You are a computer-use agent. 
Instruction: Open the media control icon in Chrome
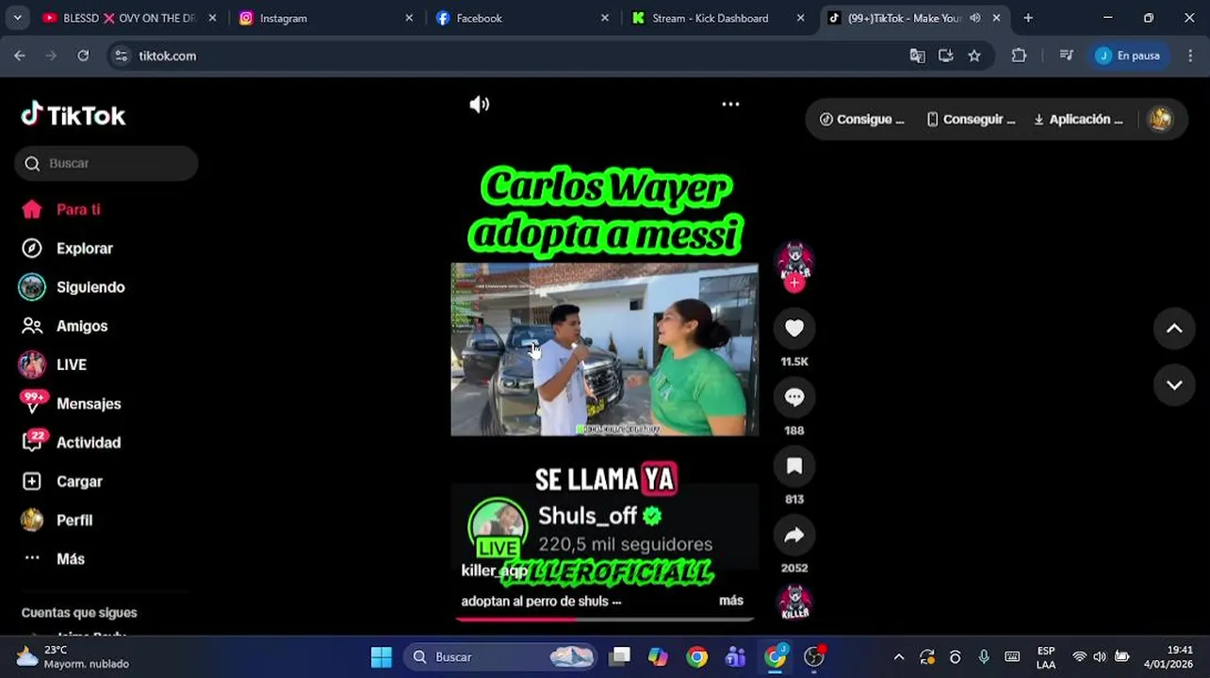pos(1066,56)
